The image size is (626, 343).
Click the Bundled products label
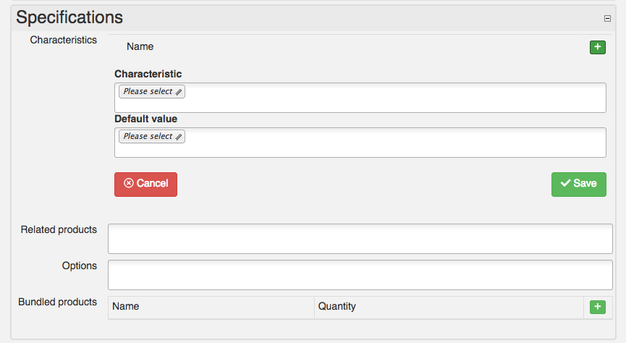pos(57,302)
